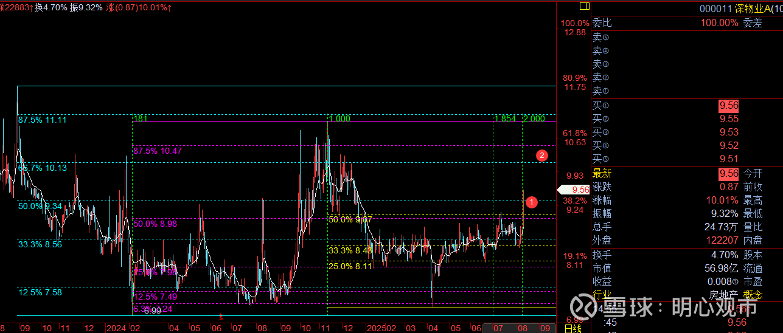The image size is (783, 333).
Task: Click the 6.99 low price annotation on chart
Action: coord(152,311)
